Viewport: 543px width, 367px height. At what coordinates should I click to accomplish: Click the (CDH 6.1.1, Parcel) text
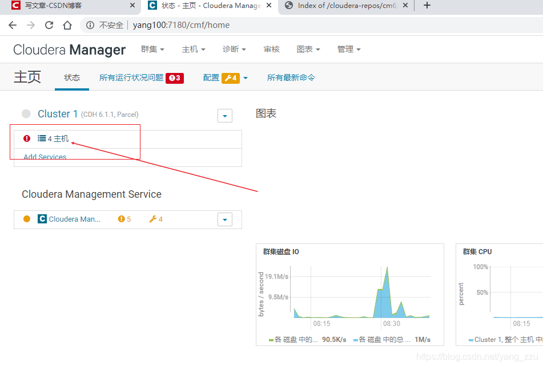click(x=110, y=115)
